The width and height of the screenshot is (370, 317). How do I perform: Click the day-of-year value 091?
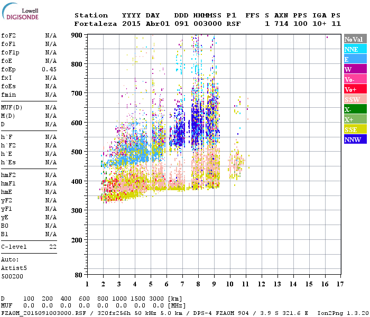[x=181, y=24]
